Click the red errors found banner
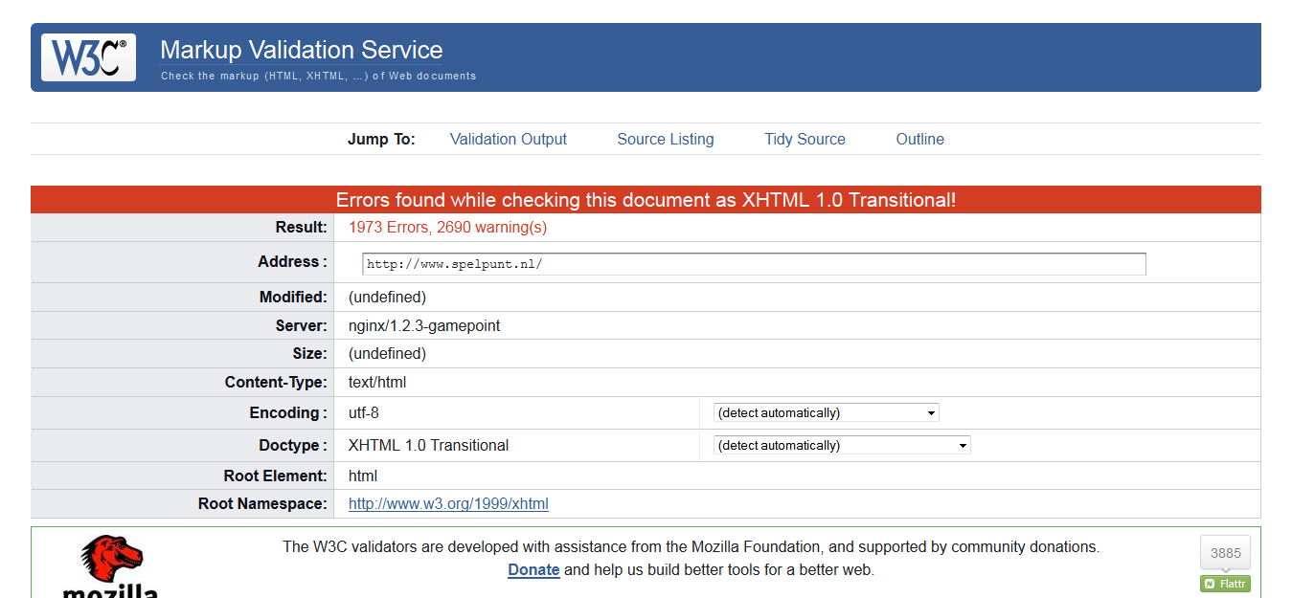Viewport: 1292px width, 598px height. coord(646,200)
